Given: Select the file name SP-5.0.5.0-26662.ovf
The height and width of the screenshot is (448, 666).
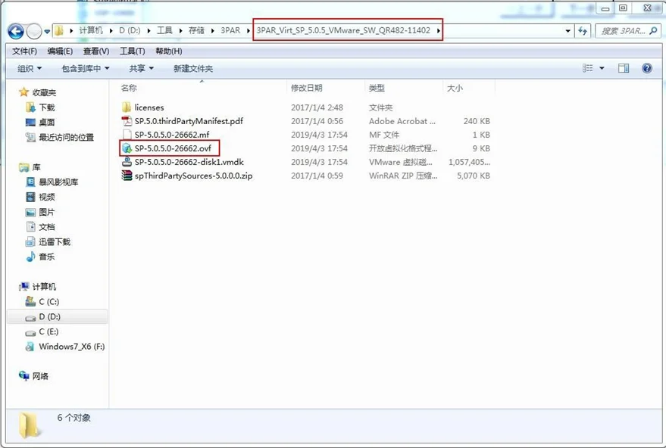Looking at the screenshot, I should [173, 148].
